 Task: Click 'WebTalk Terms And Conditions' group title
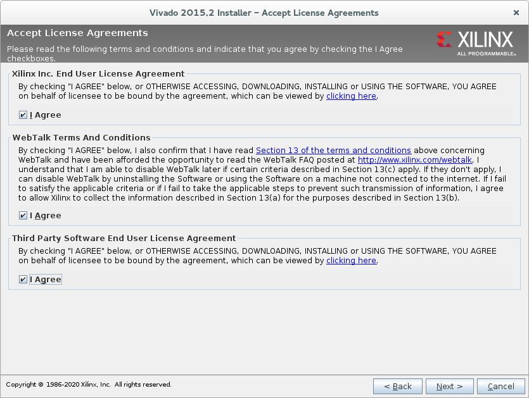pyautogui.click(x=81, y=137)
